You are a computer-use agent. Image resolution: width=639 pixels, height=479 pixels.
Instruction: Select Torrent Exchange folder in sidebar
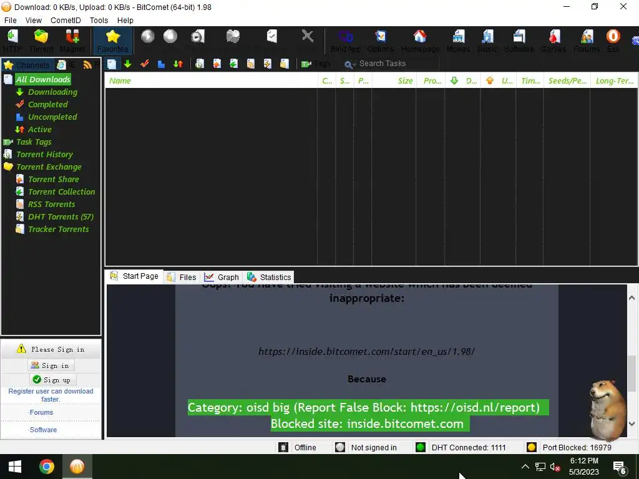49,167
